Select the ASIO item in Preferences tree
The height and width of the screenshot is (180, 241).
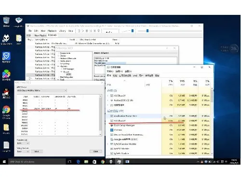(68, 74)
